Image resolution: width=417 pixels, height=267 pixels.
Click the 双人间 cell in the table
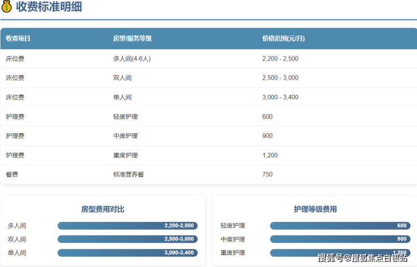click(x=122, y=78)
